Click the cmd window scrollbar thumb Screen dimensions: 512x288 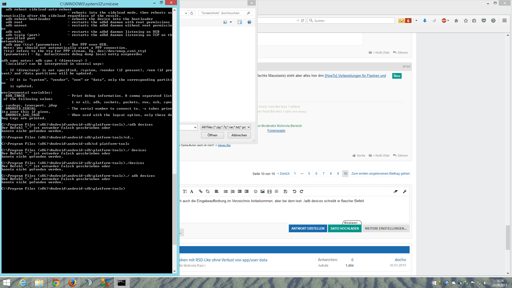(x=174, y=209)
